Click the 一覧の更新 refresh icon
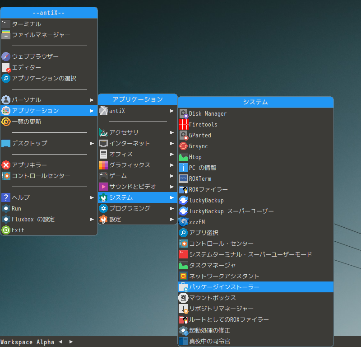Image resolution: width=361 pixels, height=347 pixels. coord(6,122)
